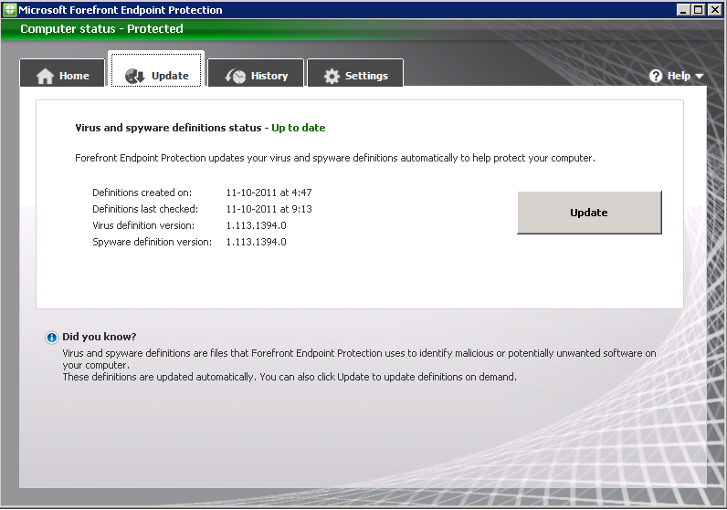Click the blue info icon beside Did you know
727x510 pixels.
coord(51,338)
